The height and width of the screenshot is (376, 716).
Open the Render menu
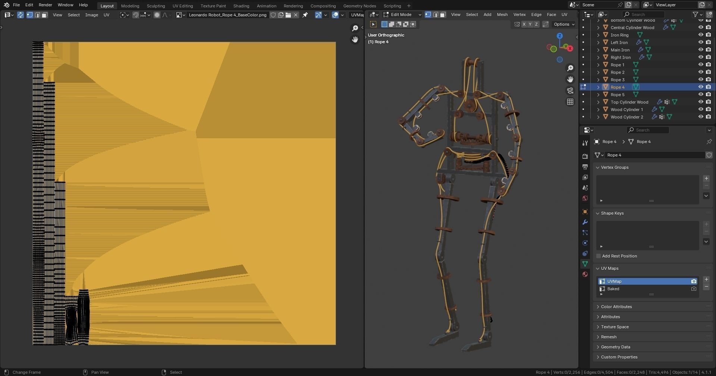tap(45, 5)
